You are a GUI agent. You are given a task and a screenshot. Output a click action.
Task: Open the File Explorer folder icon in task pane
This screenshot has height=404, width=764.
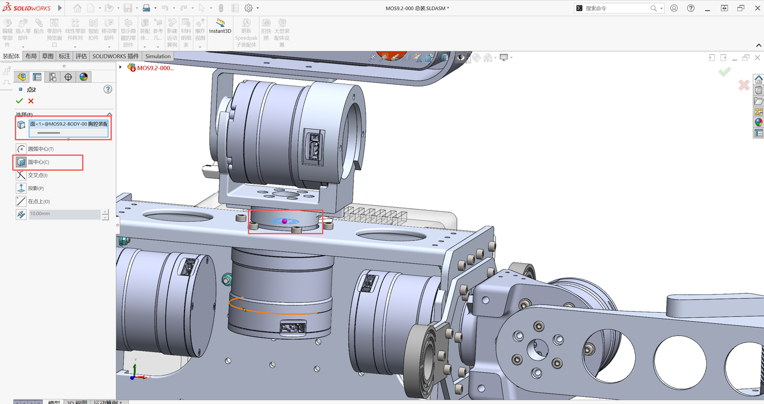(759, 101)
